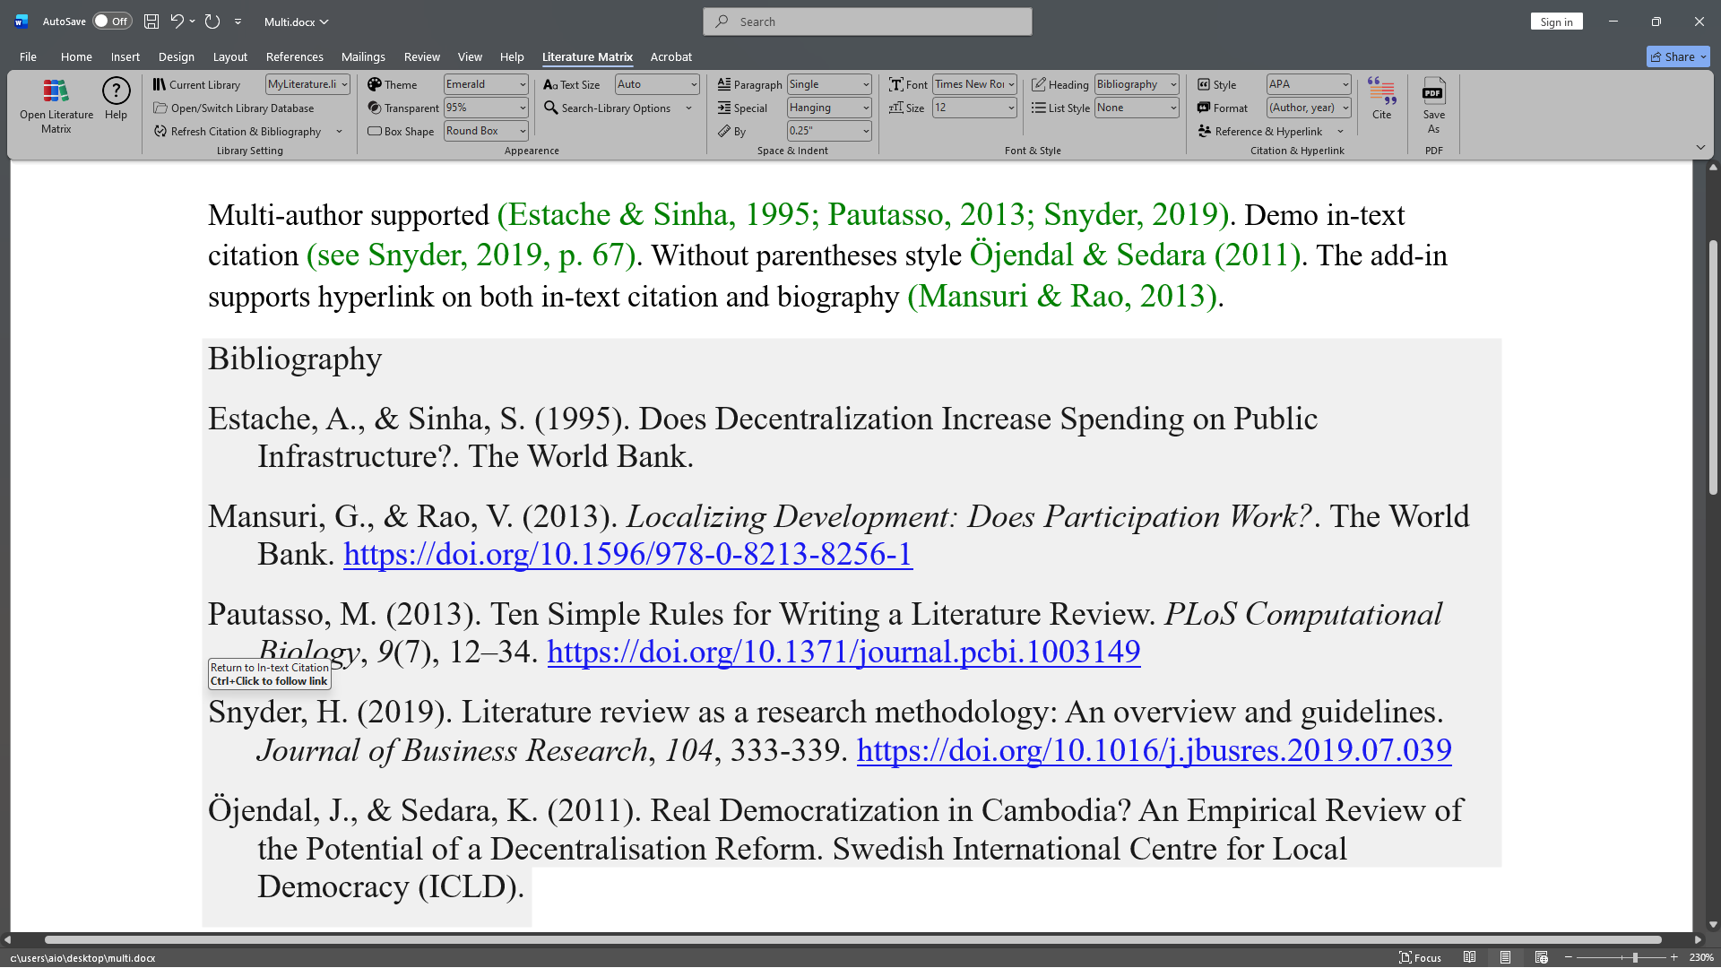Screen dimensions: 1721x968
Task: Click the Search-Library Options magnifier icon
Action: (550, 108)
